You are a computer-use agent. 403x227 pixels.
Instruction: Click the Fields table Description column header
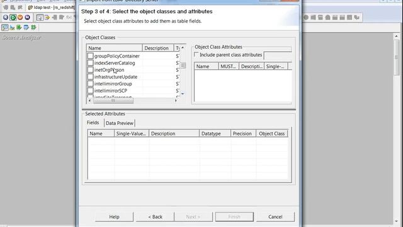174,134
